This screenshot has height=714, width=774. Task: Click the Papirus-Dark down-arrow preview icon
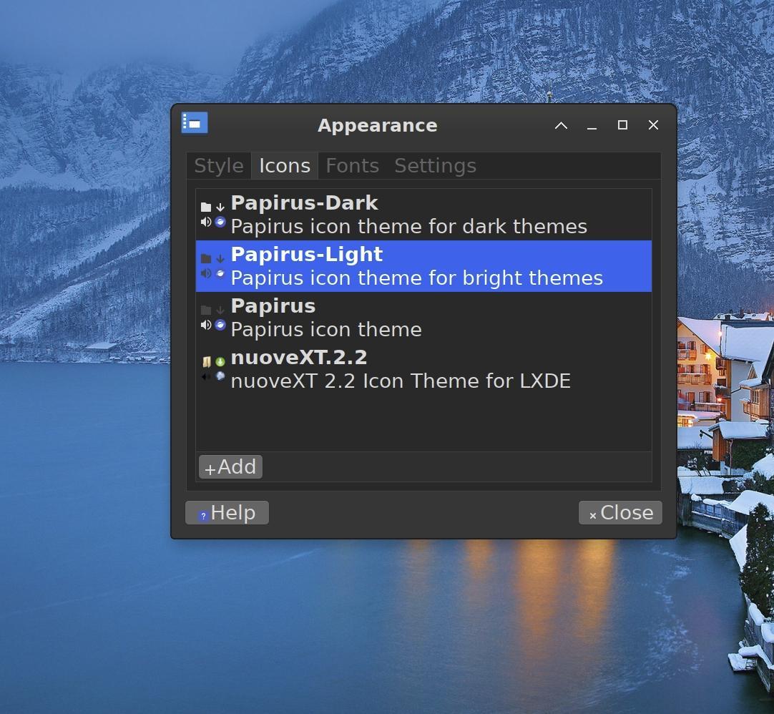pos(220,207)
